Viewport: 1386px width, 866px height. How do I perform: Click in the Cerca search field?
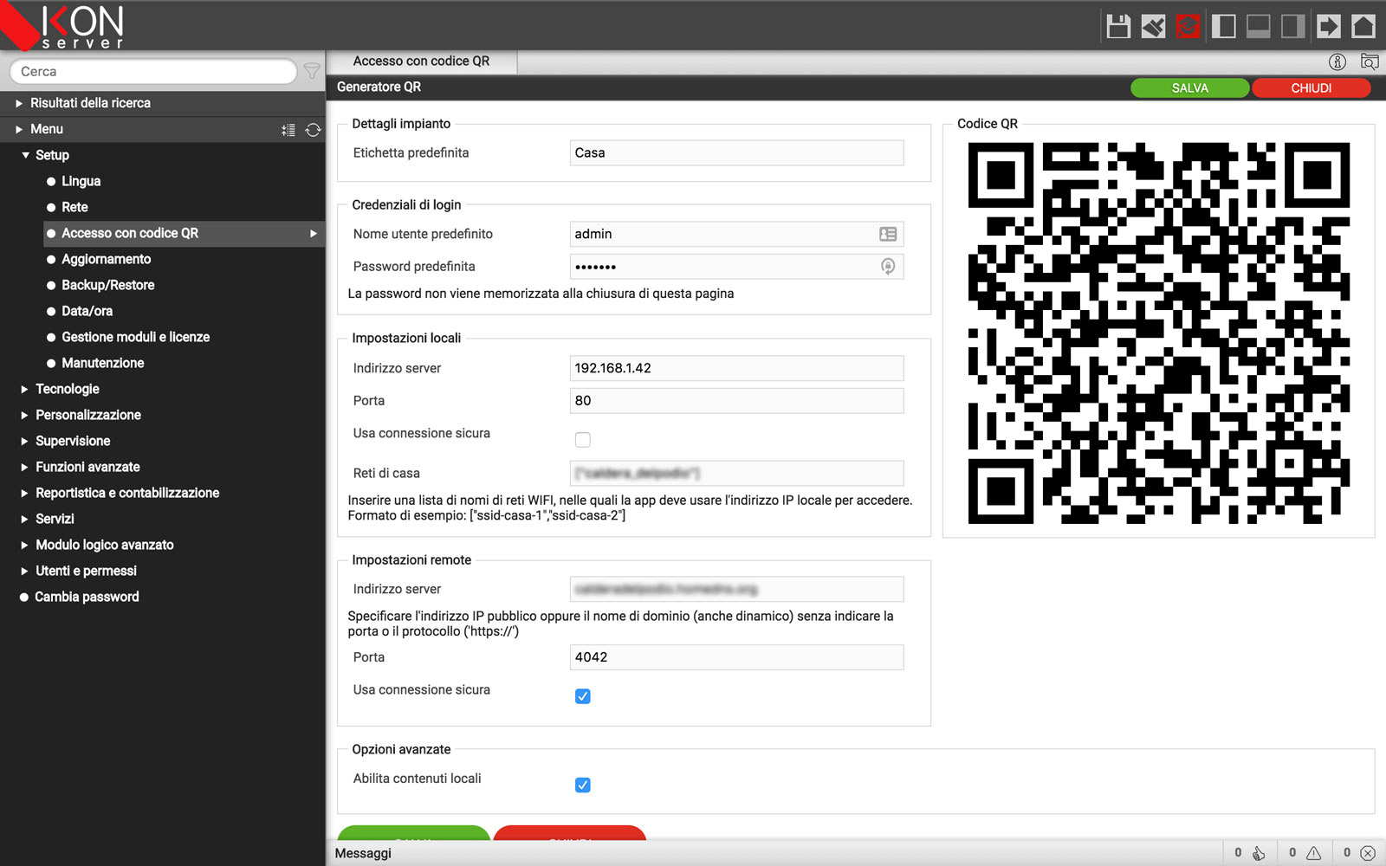tap(153, 71)
